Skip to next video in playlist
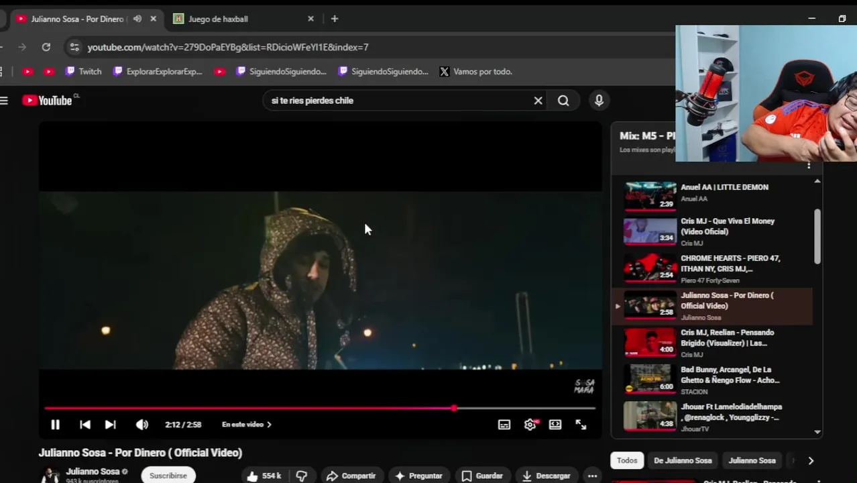 point(111,425)
